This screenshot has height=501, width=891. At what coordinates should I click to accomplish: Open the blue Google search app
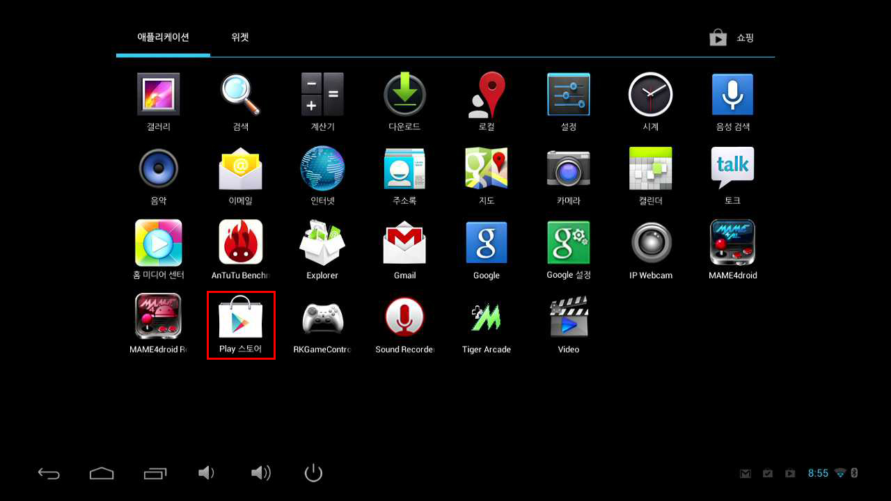(487, 250)
